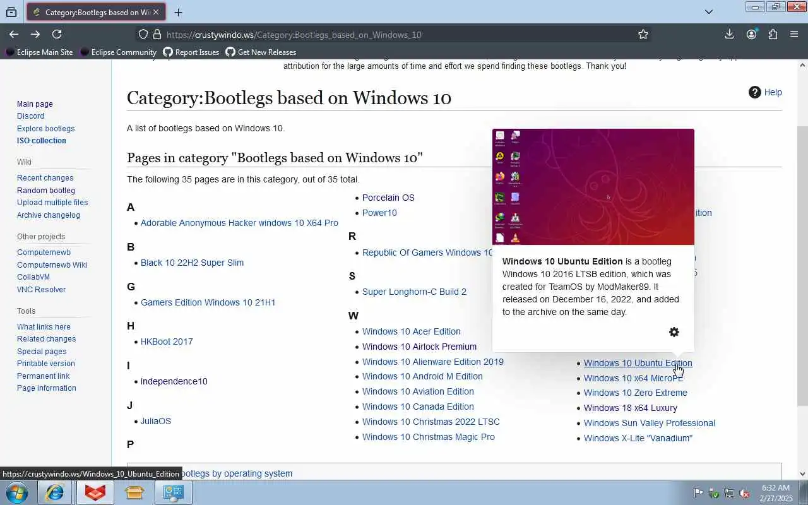Open the box-shaped taskbar icon
Viewport: 808px width, 505px height.
pos(134,492)
